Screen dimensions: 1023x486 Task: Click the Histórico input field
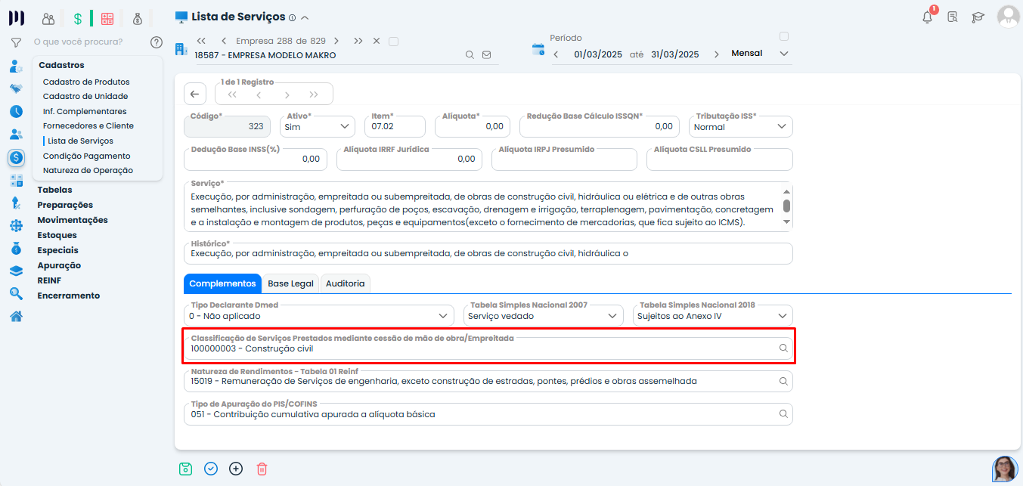tap(488, 254)
